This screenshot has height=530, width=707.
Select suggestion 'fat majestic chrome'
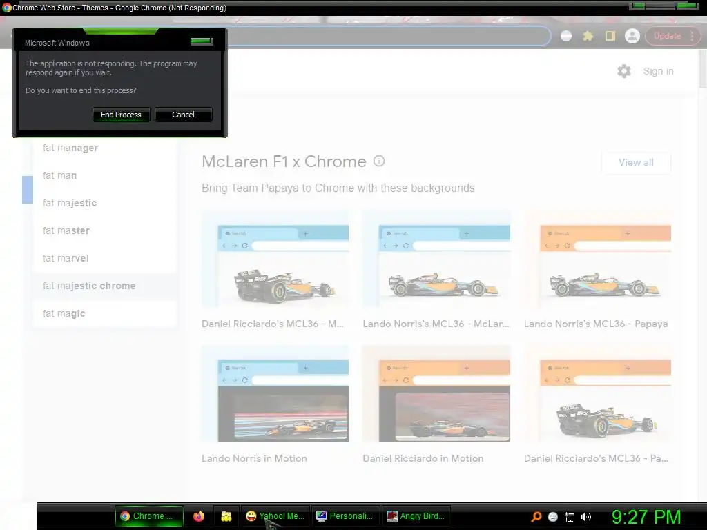(x=105, y=286)
